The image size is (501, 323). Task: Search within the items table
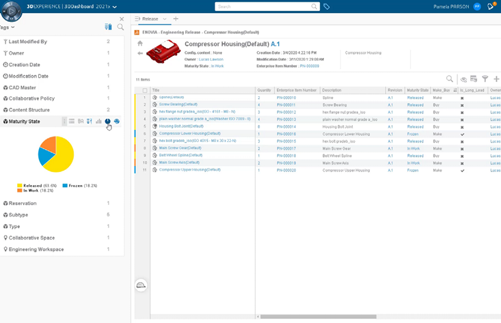(450, 79)
